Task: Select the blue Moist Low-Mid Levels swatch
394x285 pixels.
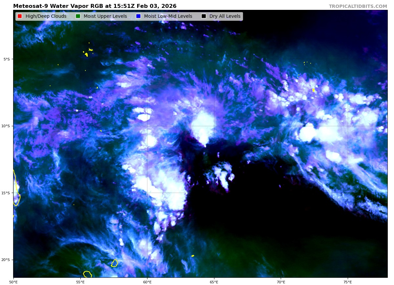Action: pyautogui.click(x=138, y=16)
